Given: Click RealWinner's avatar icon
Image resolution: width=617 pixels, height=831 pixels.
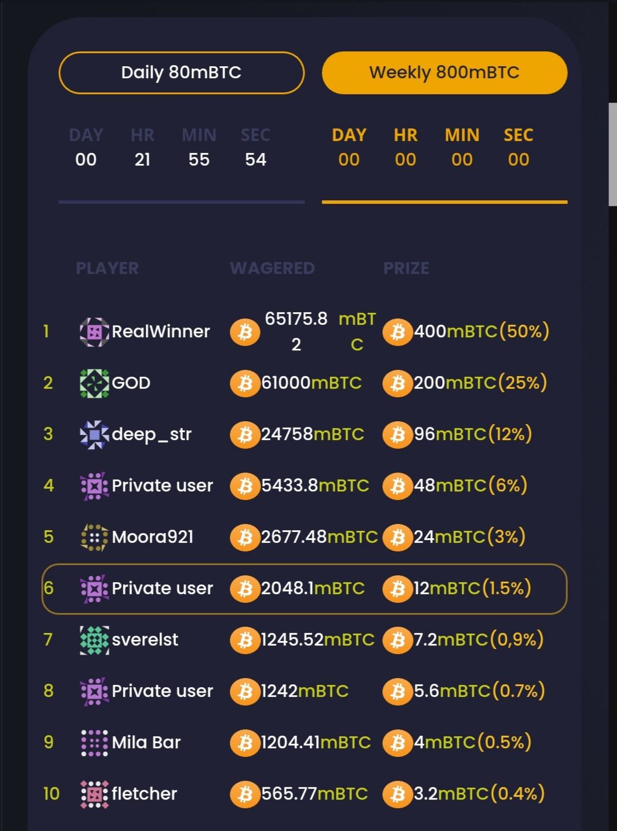Looking at the screenshot, I should (94, 332).
